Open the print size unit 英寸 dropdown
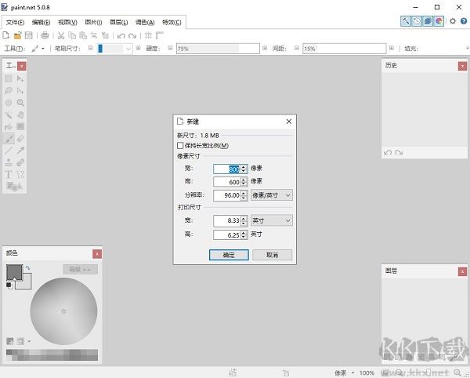Screen dimensions: 470x378 (272, 220)
